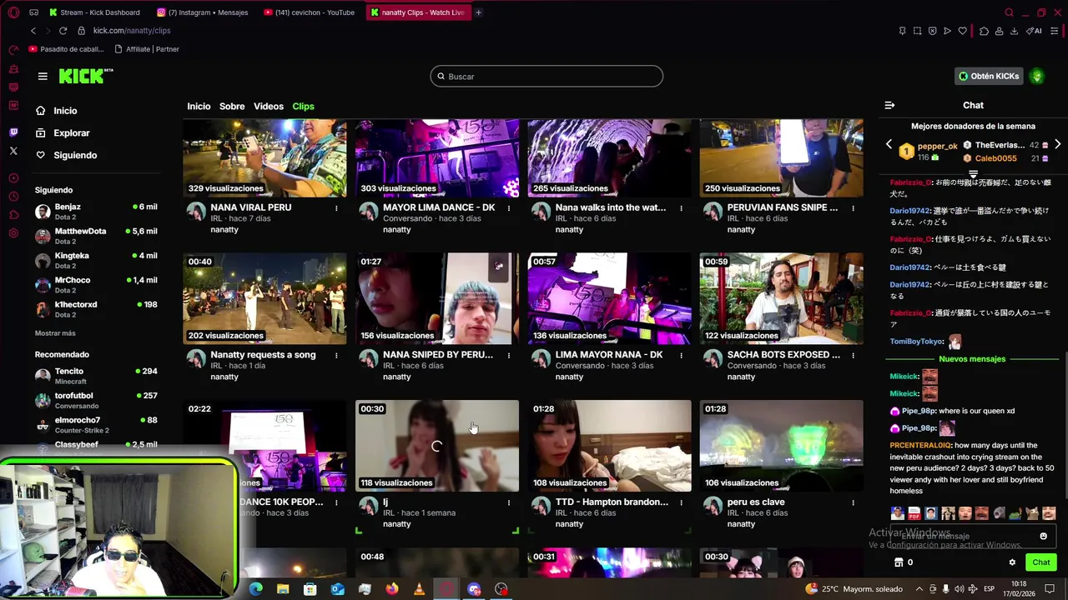Go to Inicio in the left sidebar
This screenshot has width=1068, height=600.
tap(65, 110)
